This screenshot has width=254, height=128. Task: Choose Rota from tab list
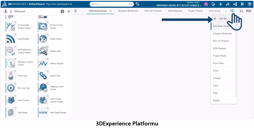click(x=223, y=93)
